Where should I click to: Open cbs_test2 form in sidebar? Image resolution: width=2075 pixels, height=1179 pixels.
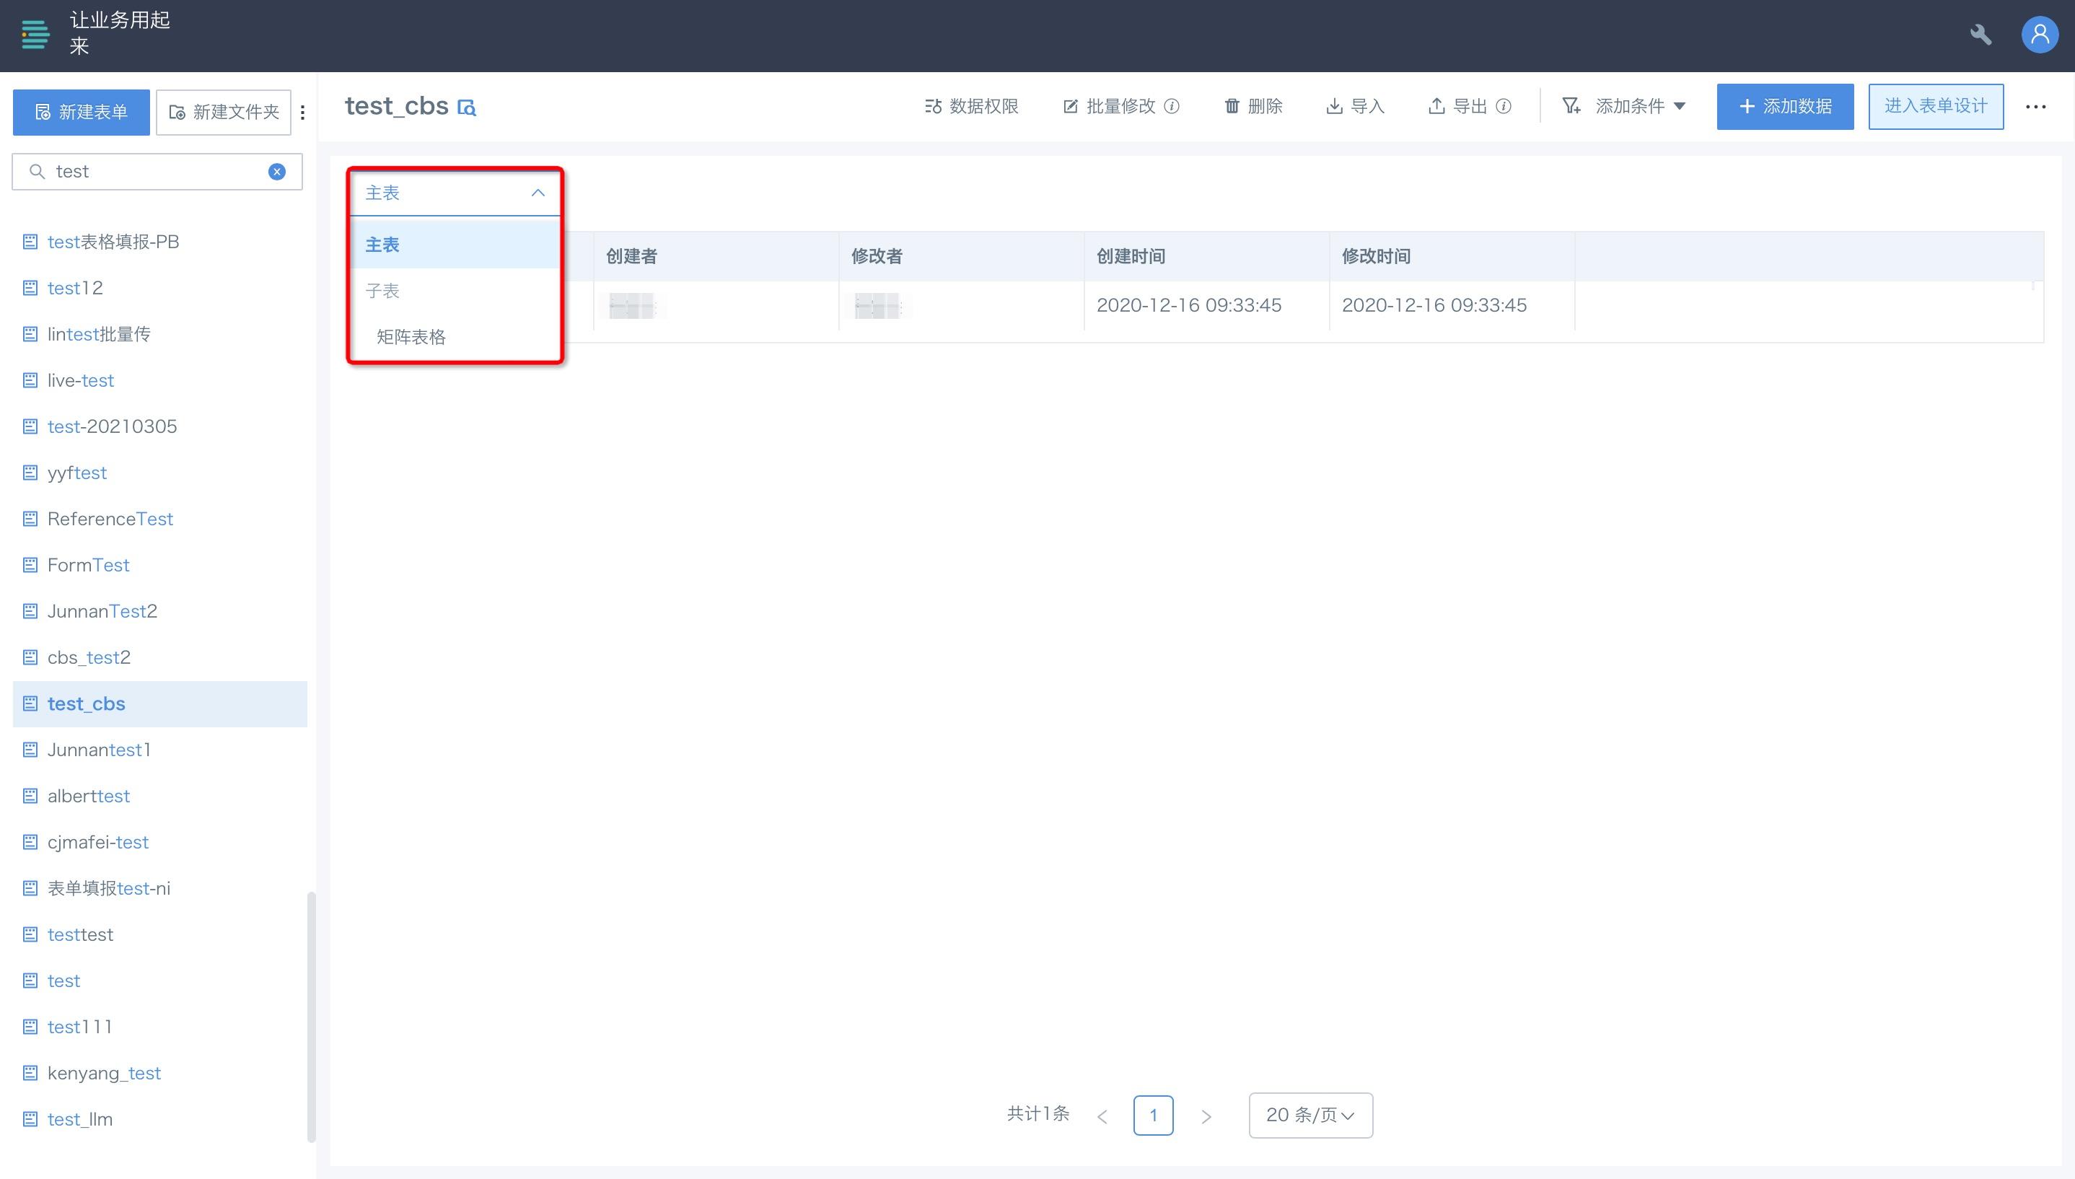coord(89,657)
